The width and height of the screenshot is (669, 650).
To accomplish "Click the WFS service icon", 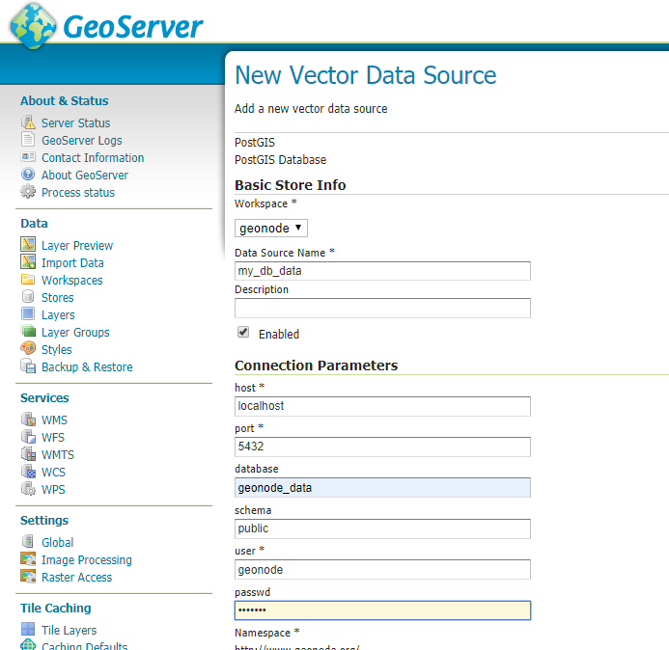I will (28, 437).
